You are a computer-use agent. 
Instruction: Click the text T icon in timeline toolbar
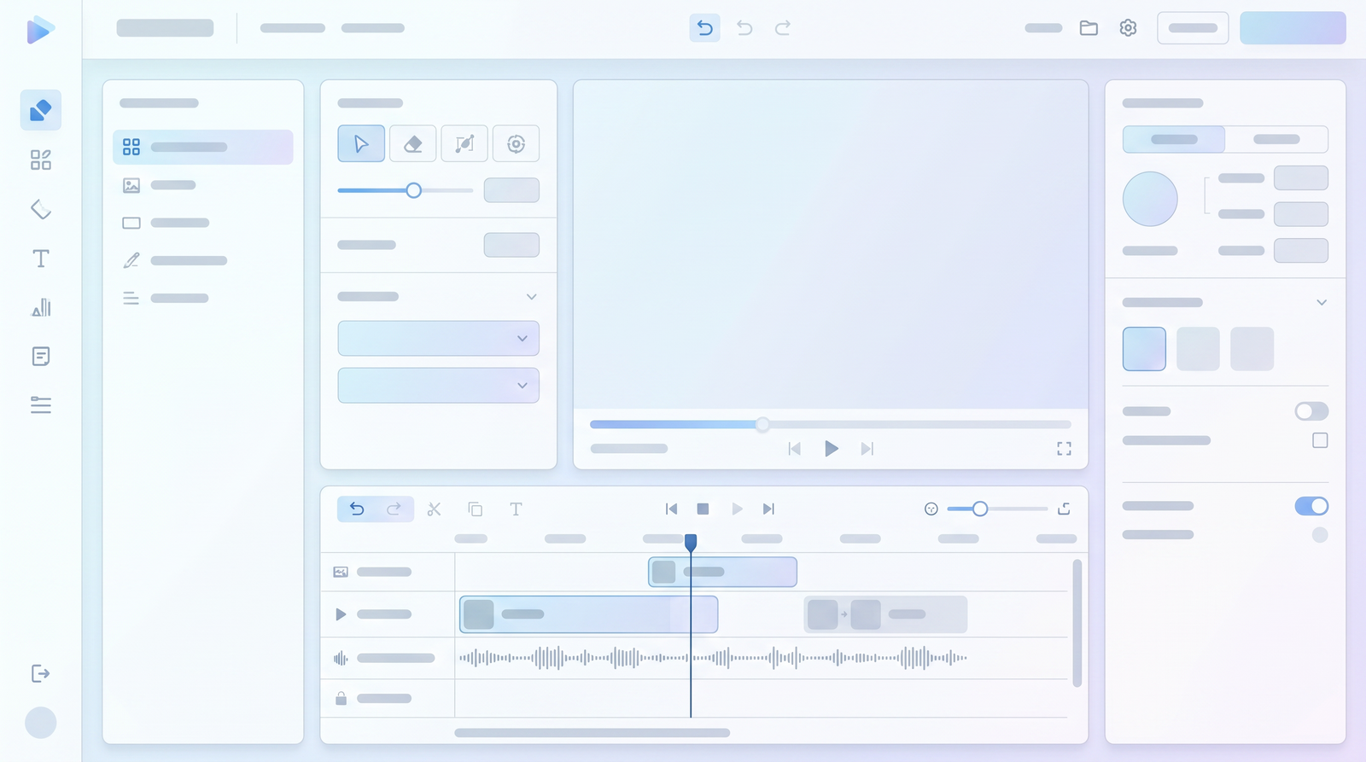point(516,509)
